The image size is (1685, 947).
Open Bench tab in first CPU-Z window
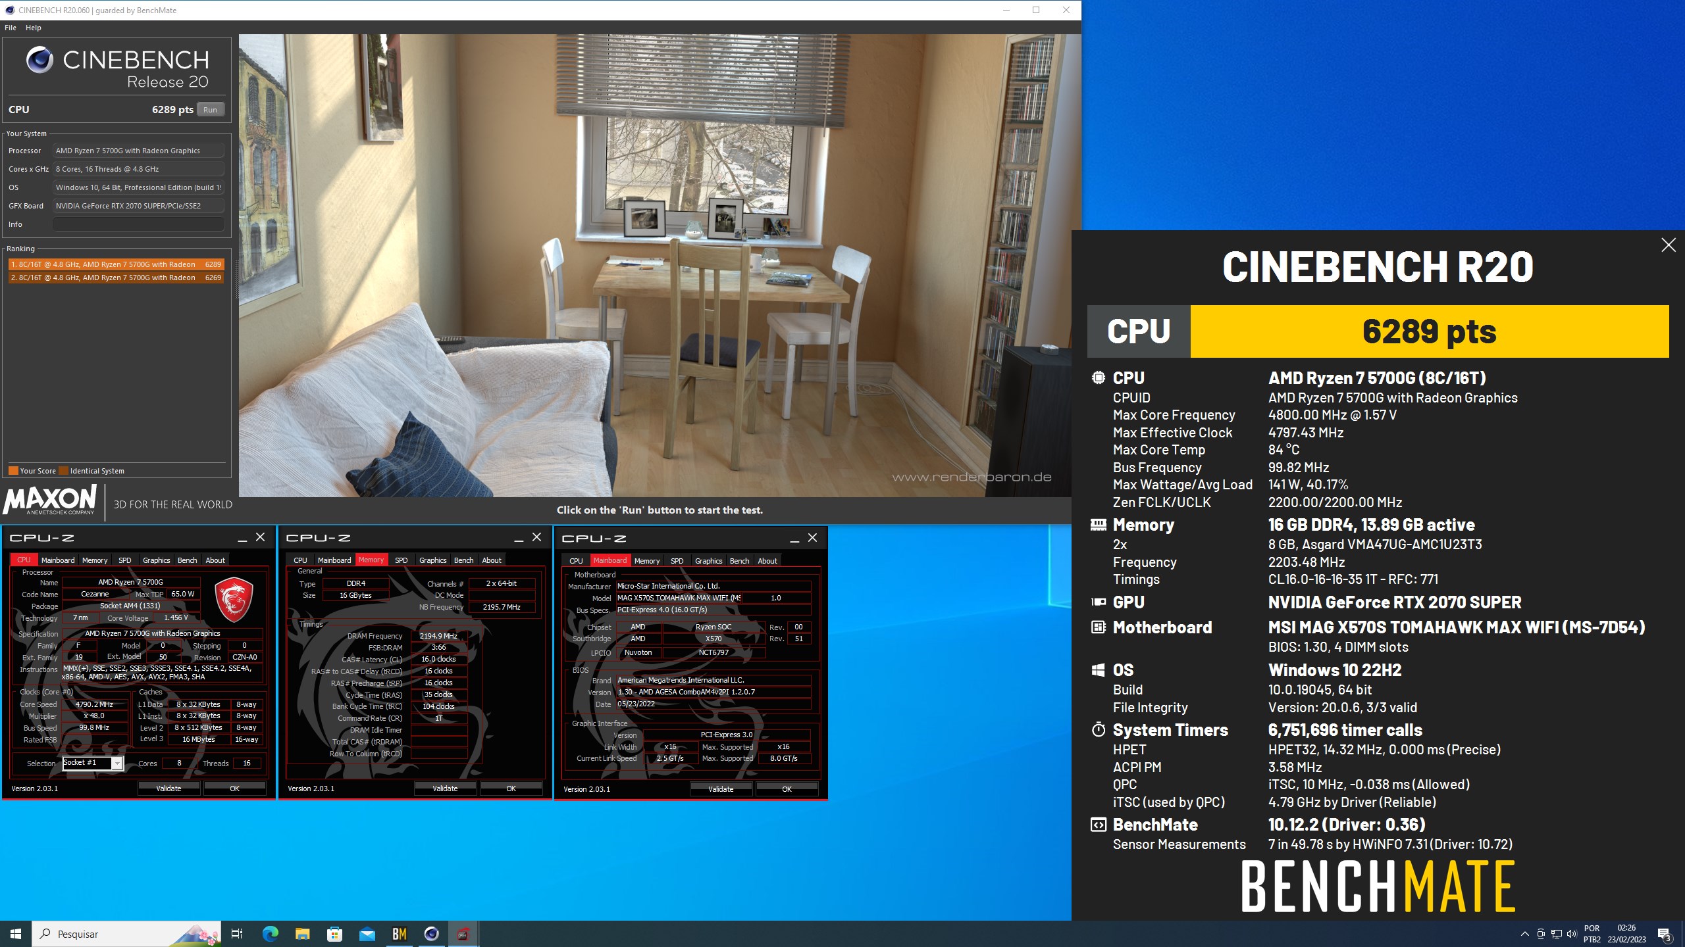pos(188,560)
